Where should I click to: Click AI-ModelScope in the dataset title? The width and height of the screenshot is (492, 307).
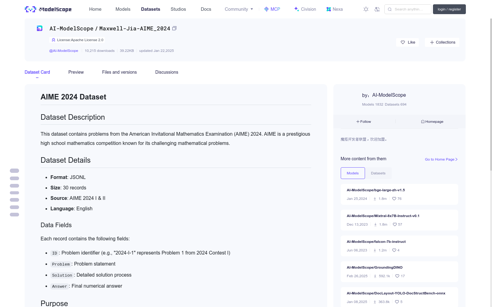71,29
